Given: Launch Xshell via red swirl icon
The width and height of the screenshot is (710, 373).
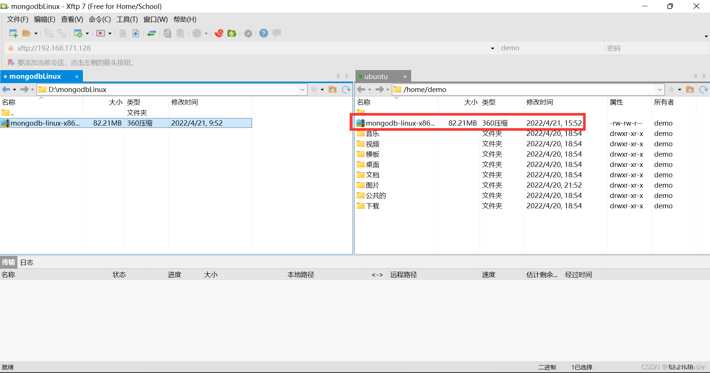Looking at the screenshot, I should (x=219, y=33).
